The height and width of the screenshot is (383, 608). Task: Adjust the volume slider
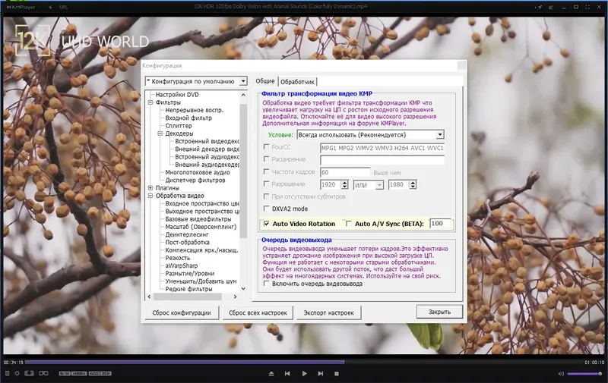click(x=584, y=374)
